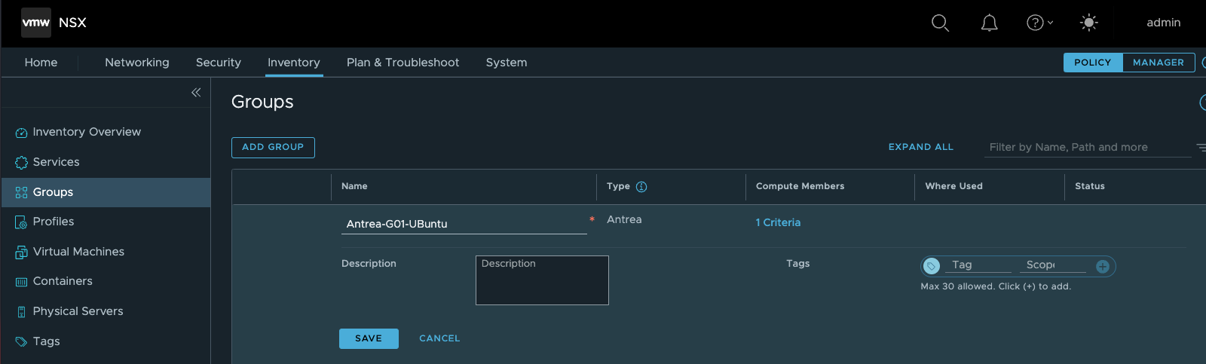Screen dimensions: 1206x364
Task: Open the Profiles page
Action: [54, 222]
